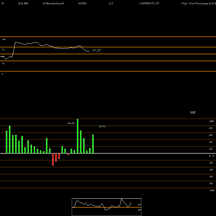Click the 80 label on MR axis
Screen dimensions: 216x216
[211, 128]
